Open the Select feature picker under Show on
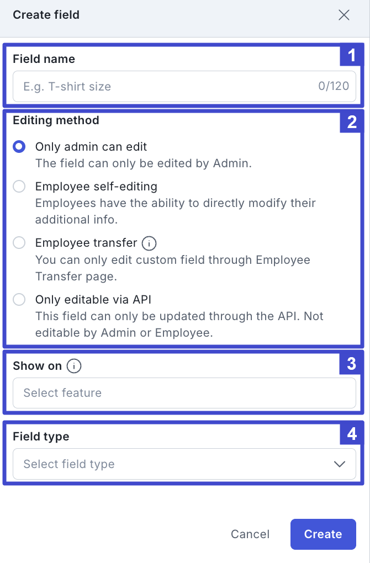 click(184, 393)
